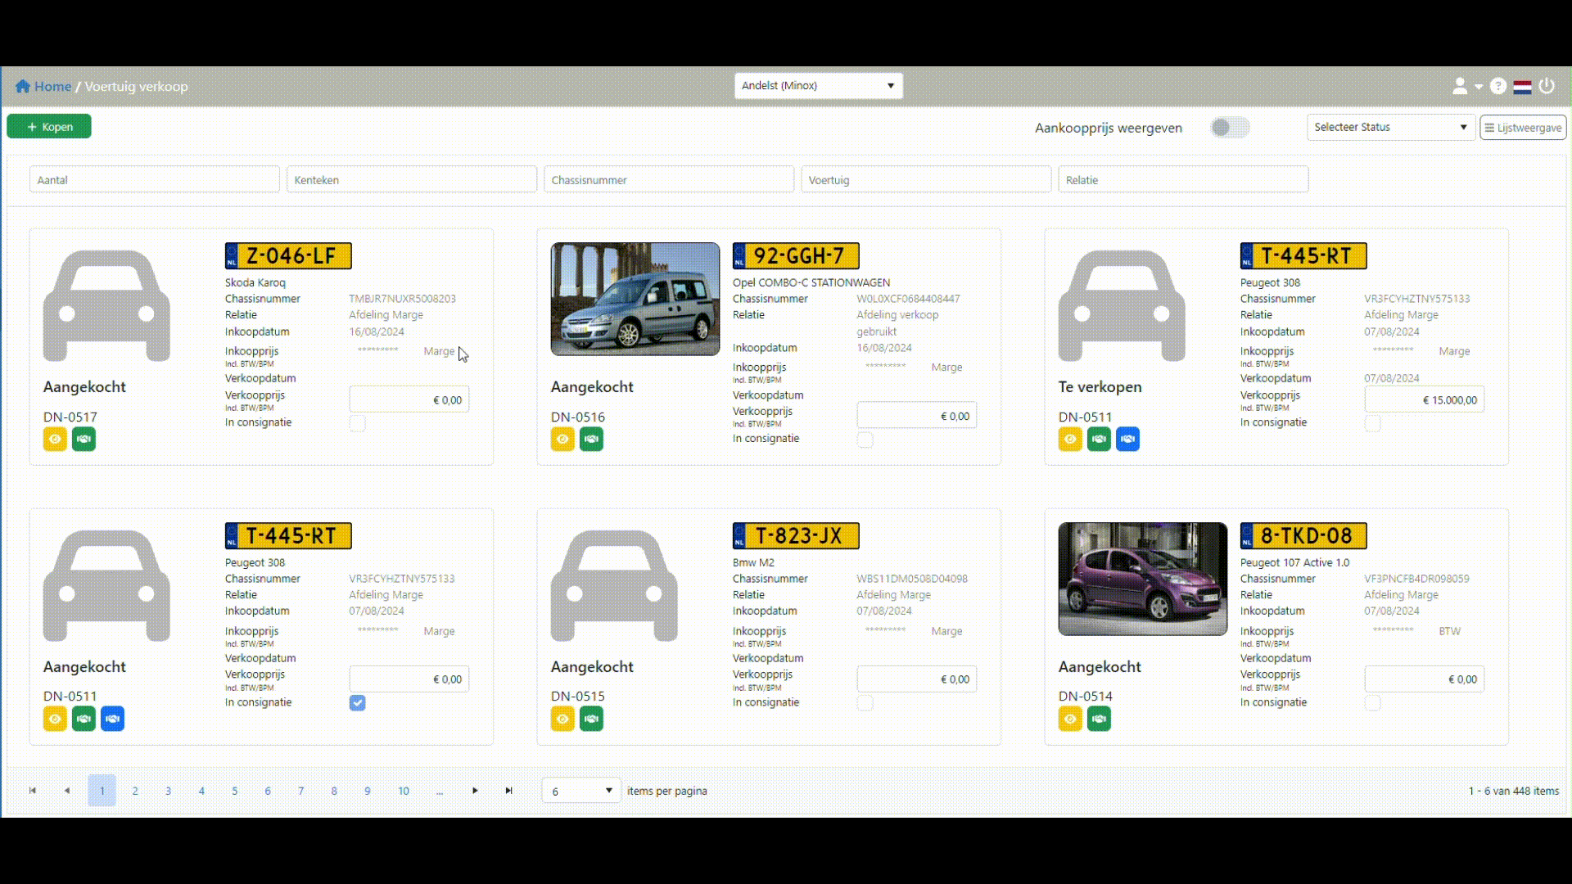Viewport: 1572px width, 884px height.
Task: Click the power logout icon
Action: tap(1546, 86)
